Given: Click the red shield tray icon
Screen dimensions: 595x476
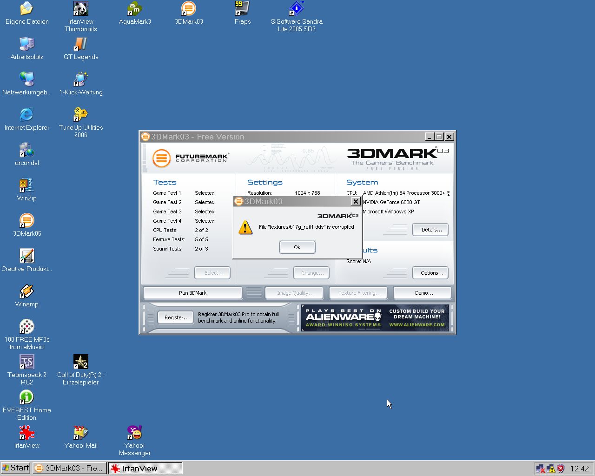Looking at the screenshot, I should (x=561, y=469).
